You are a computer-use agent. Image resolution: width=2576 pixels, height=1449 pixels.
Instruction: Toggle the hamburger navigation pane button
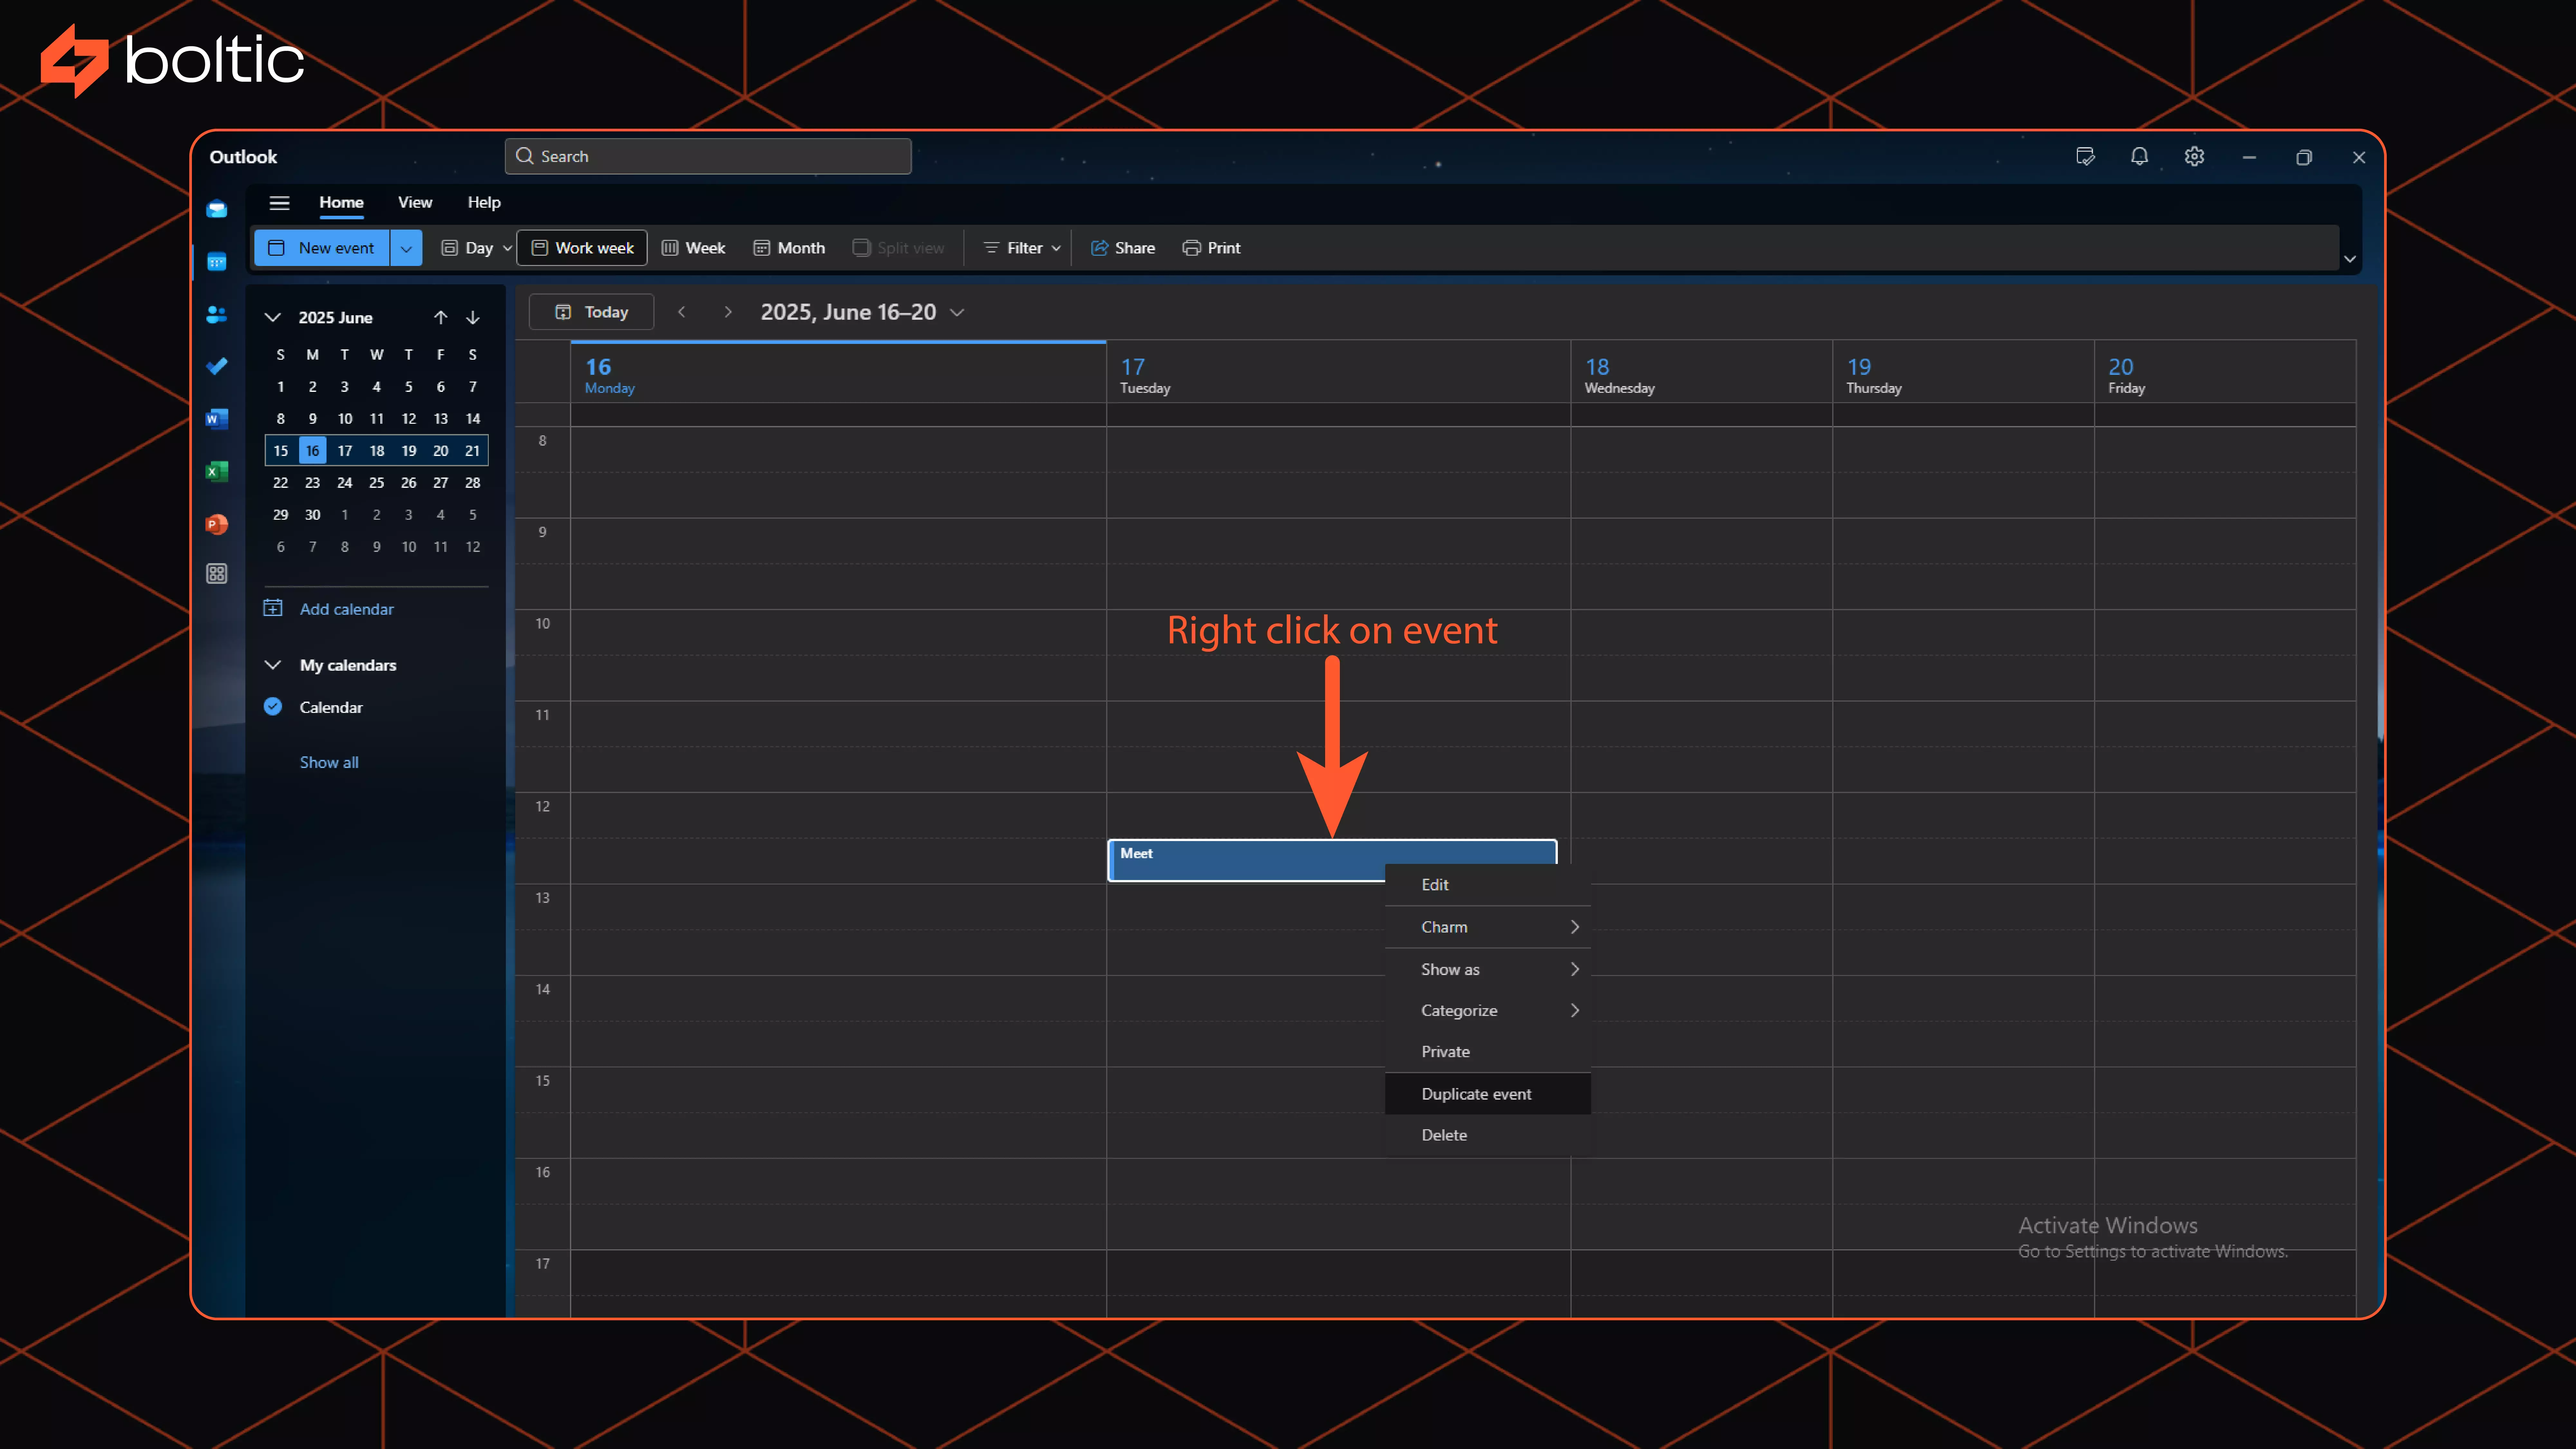click(x=279, y=203)
